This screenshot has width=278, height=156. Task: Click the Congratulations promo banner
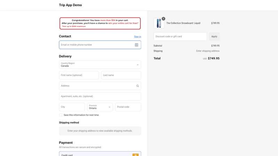point(100,23)
